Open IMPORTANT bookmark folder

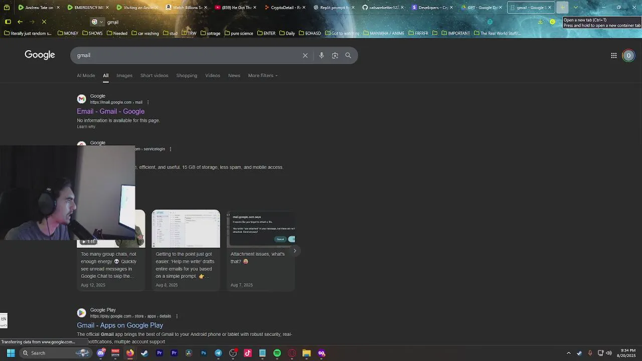(455, 34)
